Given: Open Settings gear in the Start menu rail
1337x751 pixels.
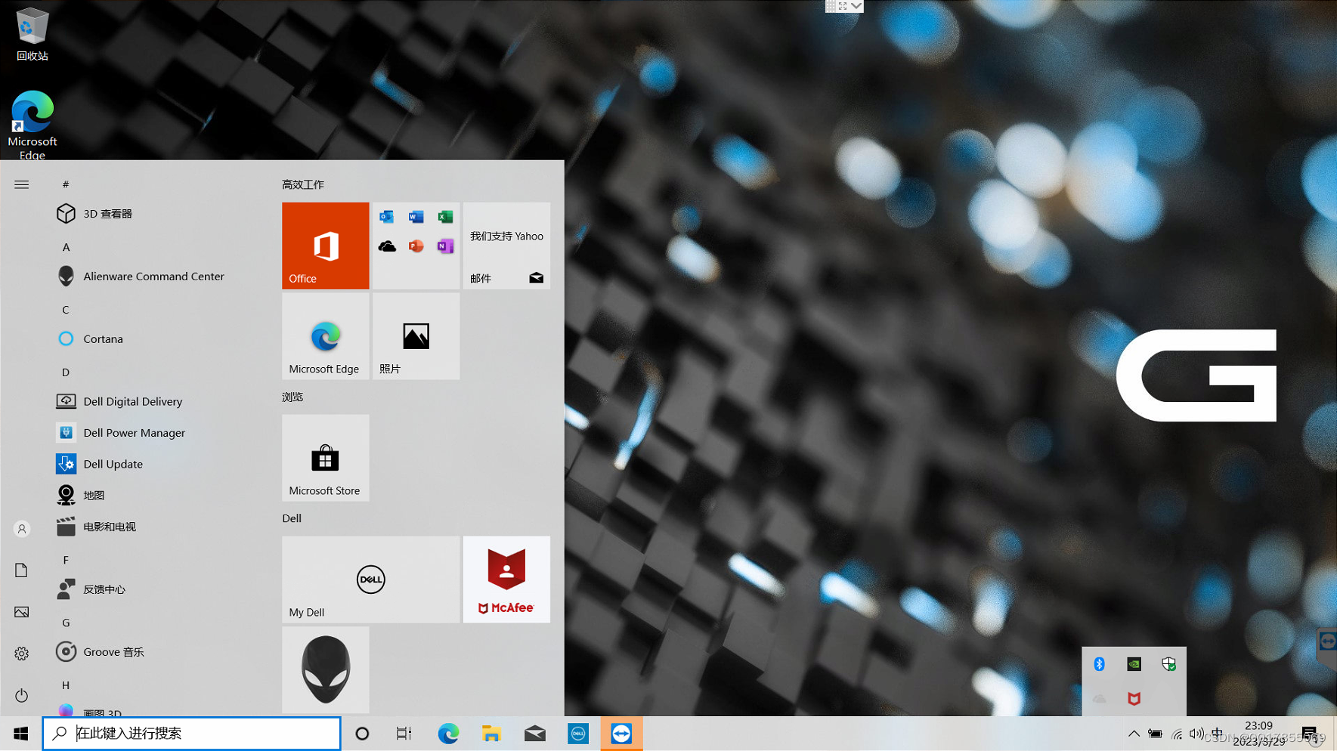Looking at the screenshot, I should [x=21, y=653].
